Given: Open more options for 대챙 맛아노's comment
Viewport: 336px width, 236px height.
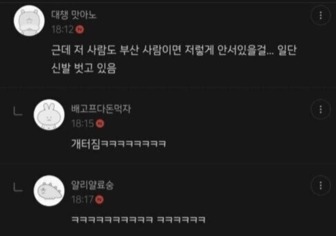Looking at the screenshot, I should (x=320, y=16).
